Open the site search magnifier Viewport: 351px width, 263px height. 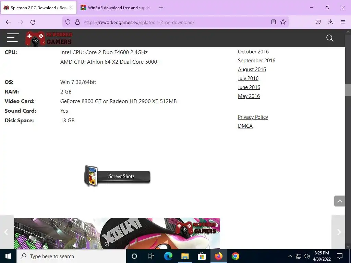click(330, 38)
